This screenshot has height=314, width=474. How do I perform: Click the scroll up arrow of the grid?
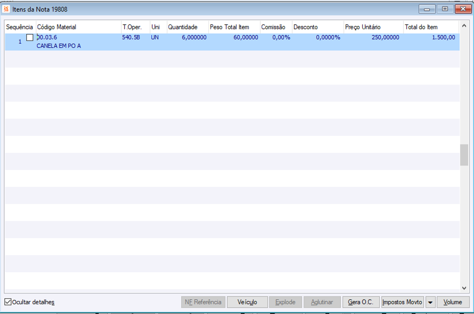[x=464, y=26]
